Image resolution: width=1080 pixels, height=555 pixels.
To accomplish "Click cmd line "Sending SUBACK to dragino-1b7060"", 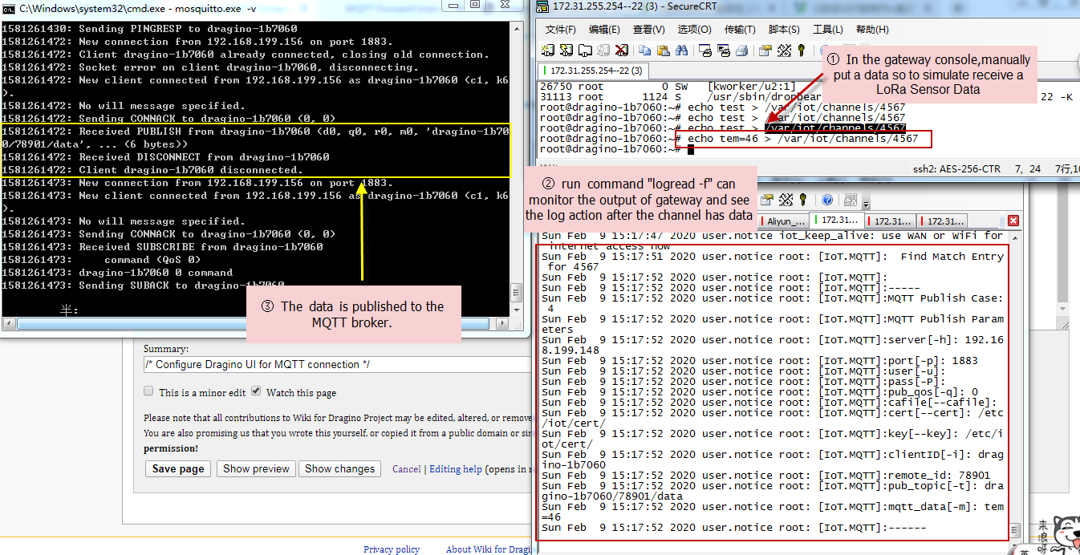I will pyautogui.click(x=181, y=286).
